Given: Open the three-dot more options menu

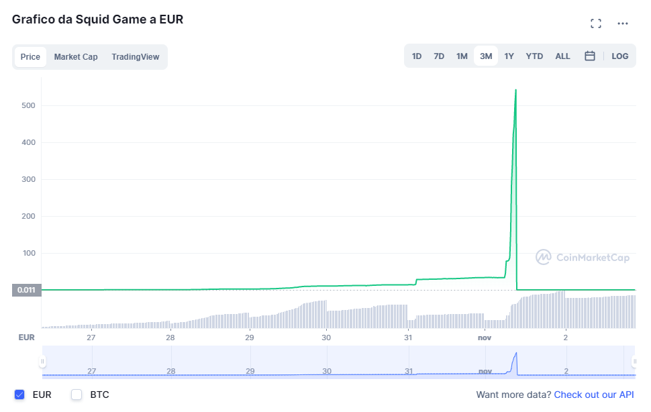Looking at the screenshot, I should 622,23.
